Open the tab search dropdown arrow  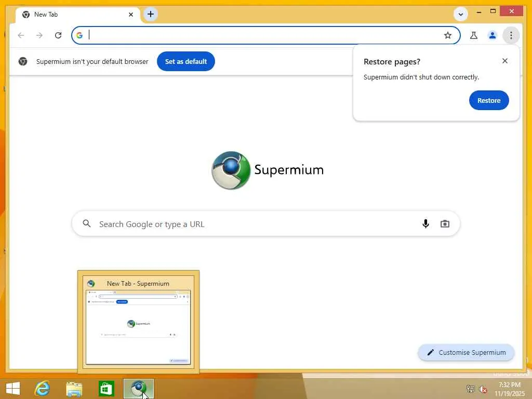point(461,14)
